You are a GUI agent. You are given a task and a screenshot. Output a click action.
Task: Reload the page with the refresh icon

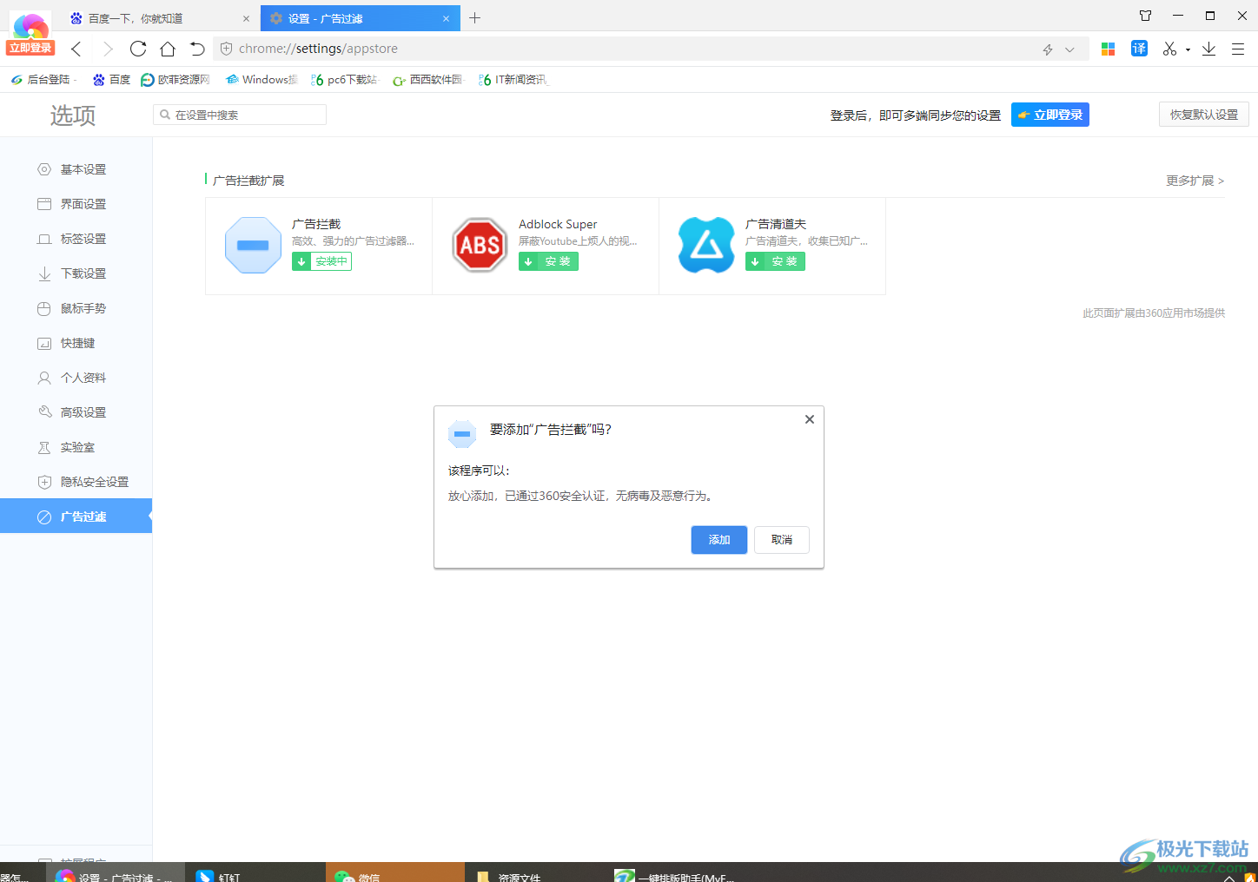[x=138, y=49]
